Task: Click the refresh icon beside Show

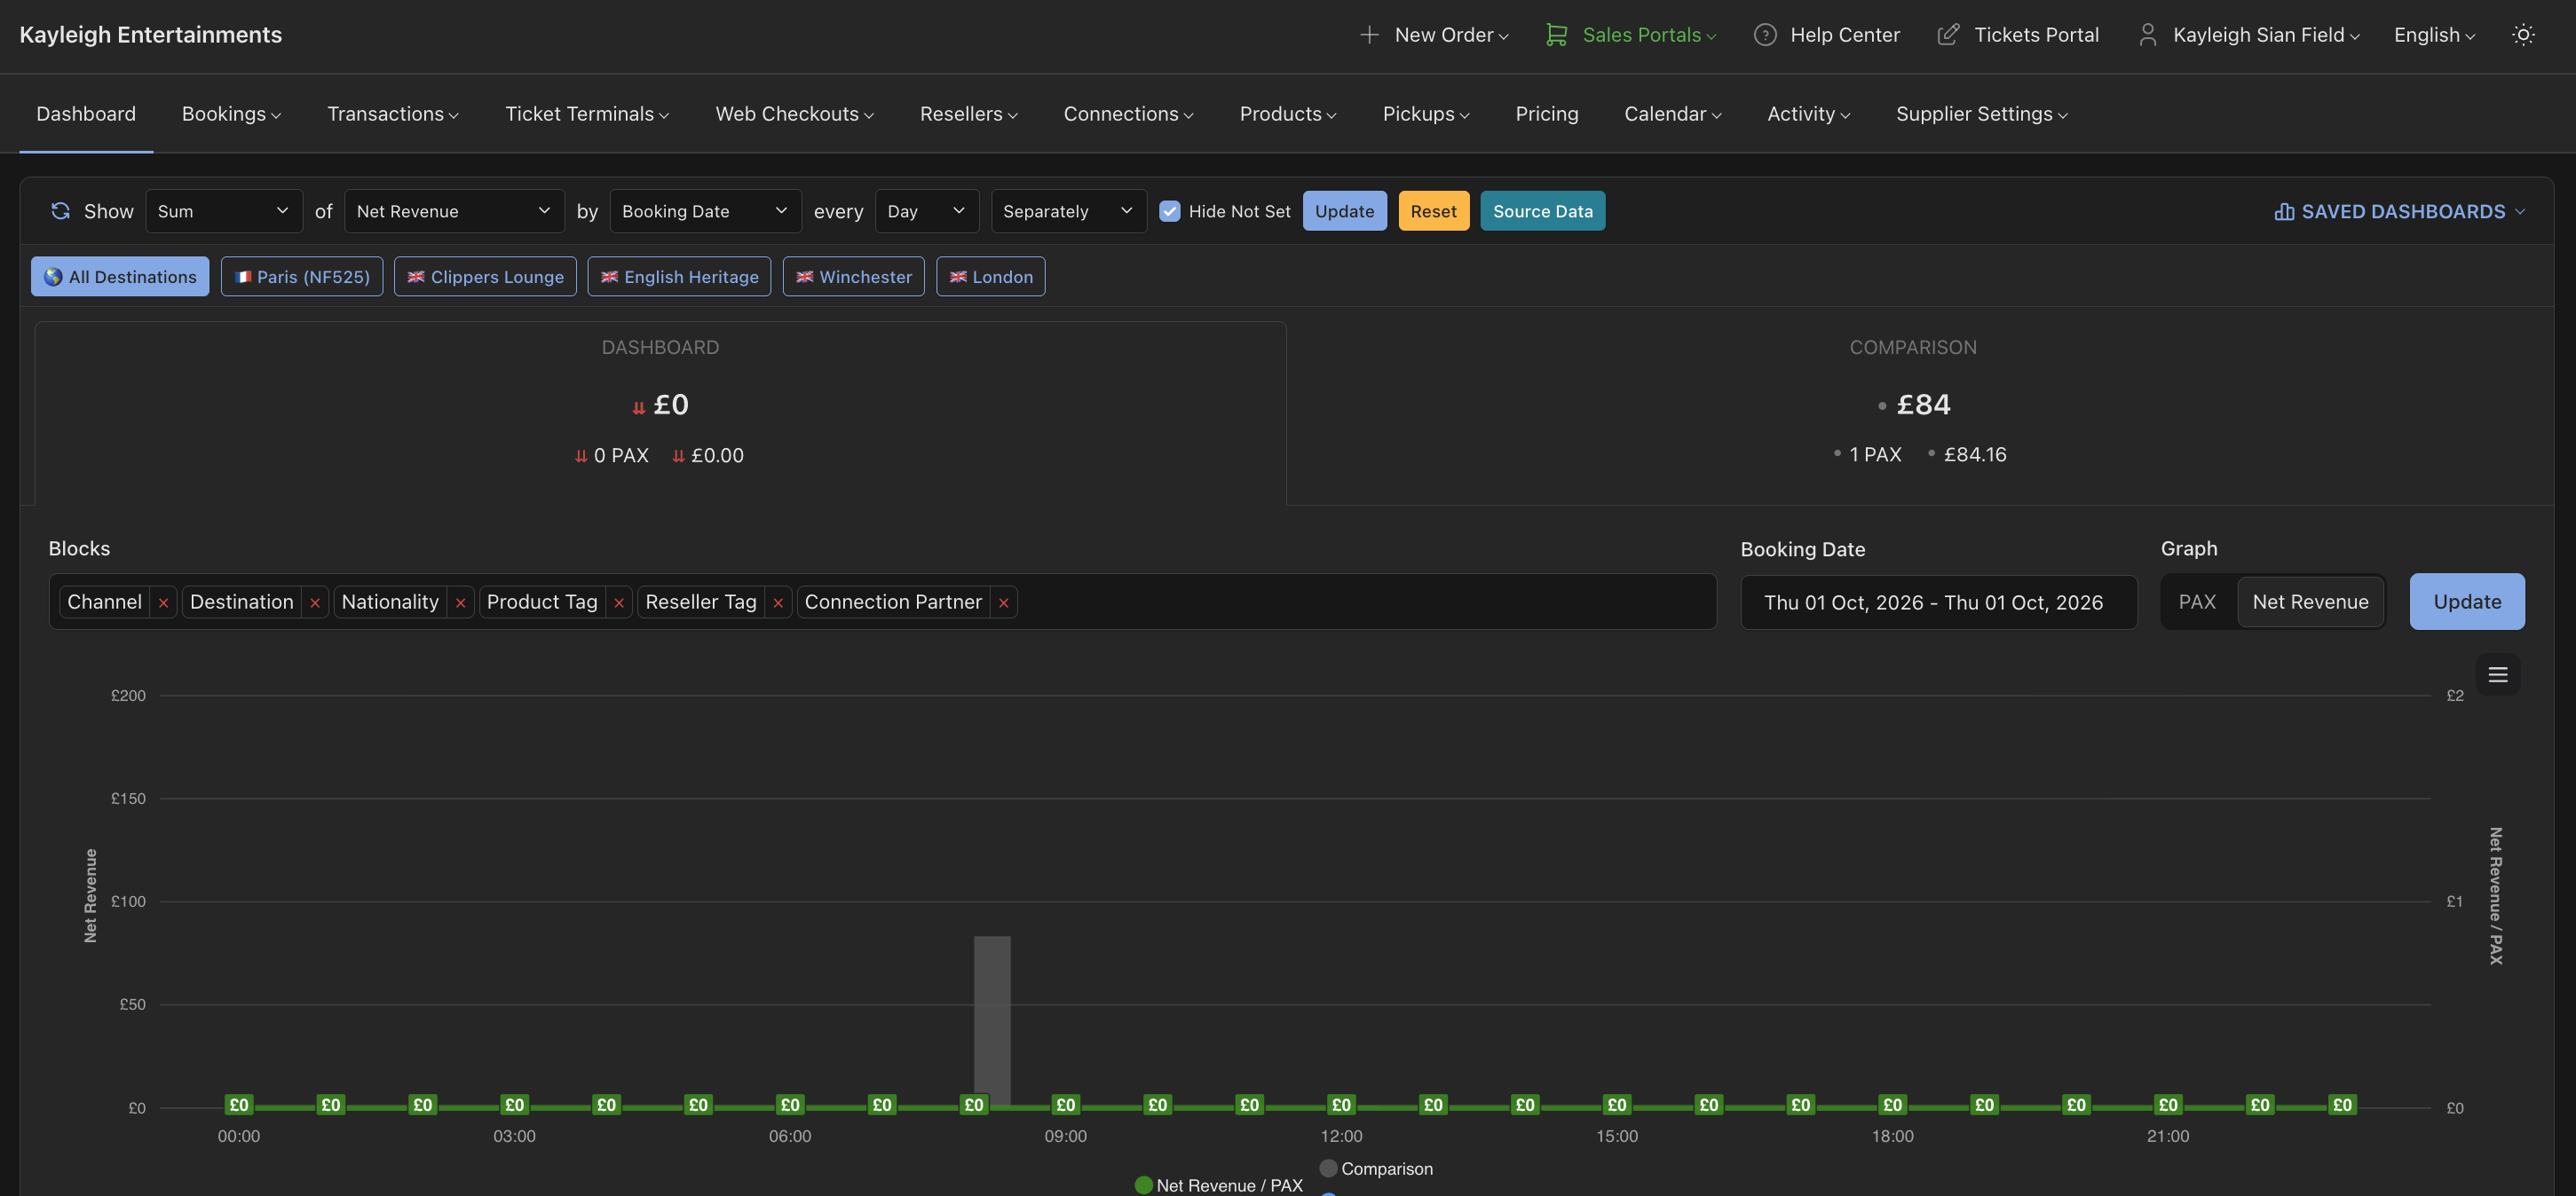Action: pos(61,211)
